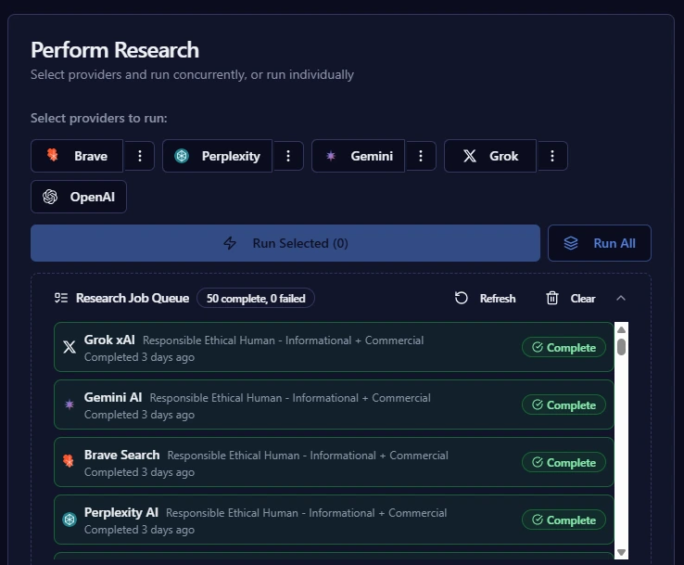Click the X logo in Grok xAI job row
The image size is (684, 565).
click(x=70, y=347)
